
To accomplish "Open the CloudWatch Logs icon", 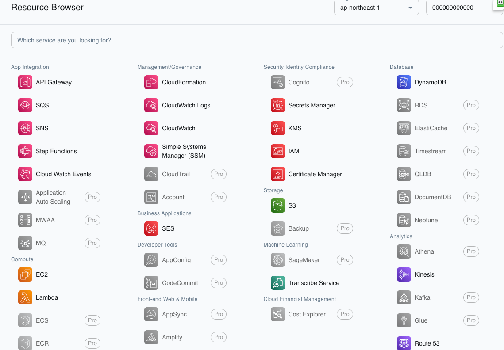I will coord(151,105).
